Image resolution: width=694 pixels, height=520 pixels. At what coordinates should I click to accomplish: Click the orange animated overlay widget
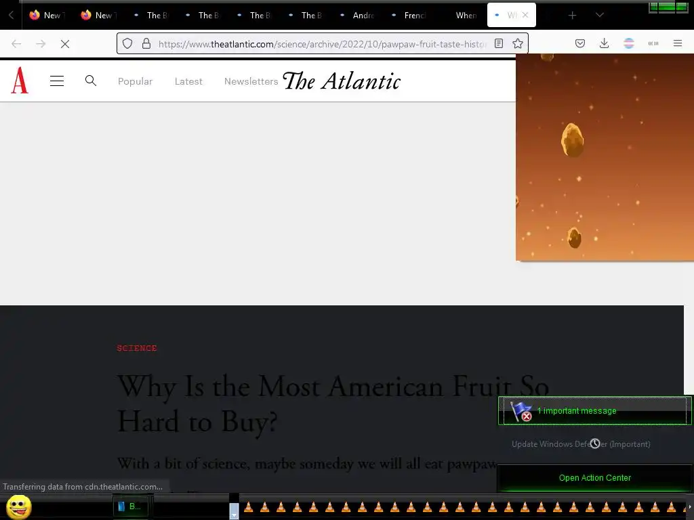pyautogui.click(x=605, y=157)
